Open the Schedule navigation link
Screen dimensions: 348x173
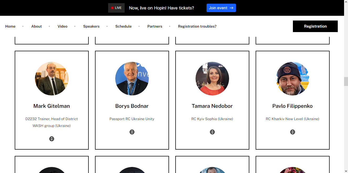tap(123, 26)
